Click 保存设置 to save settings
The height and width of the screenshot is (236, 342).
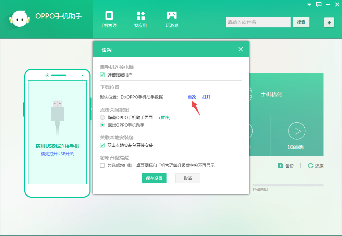tap(154, 178)
